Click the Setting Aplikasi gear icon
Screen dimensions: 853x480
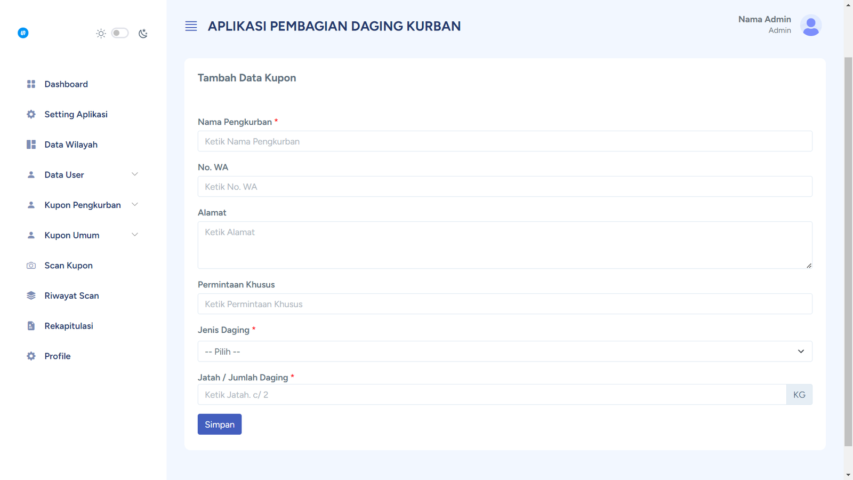[x=31, y=114]
